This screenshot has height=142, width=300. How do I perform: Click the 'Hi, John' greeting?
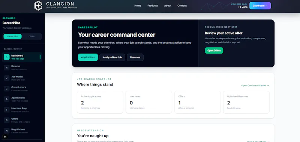243,7
